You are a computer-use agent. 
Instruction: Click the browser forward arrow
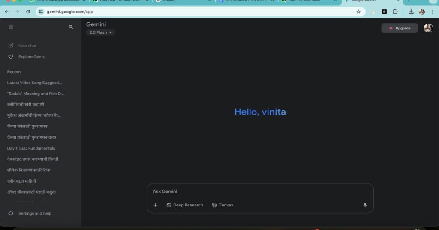point(17,12)
